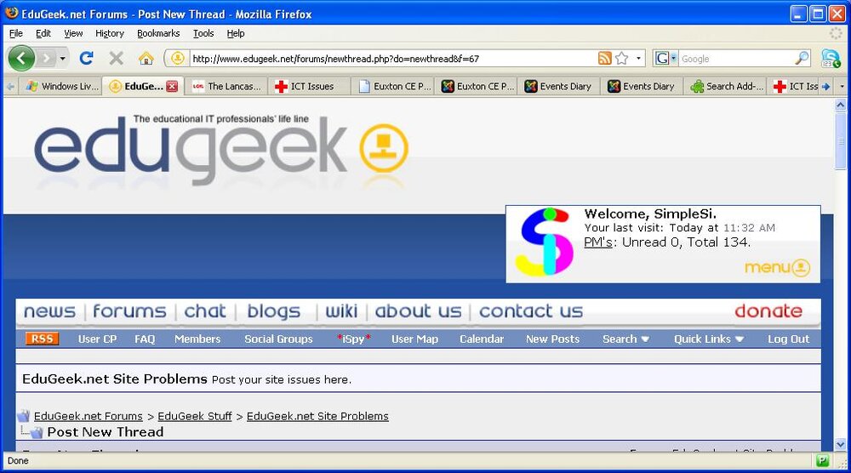Image resolution: width=851 pixels, height=473 pixels.
Task: Open the back/forward history dropdown arrow
Action: [x=63, y=58]
